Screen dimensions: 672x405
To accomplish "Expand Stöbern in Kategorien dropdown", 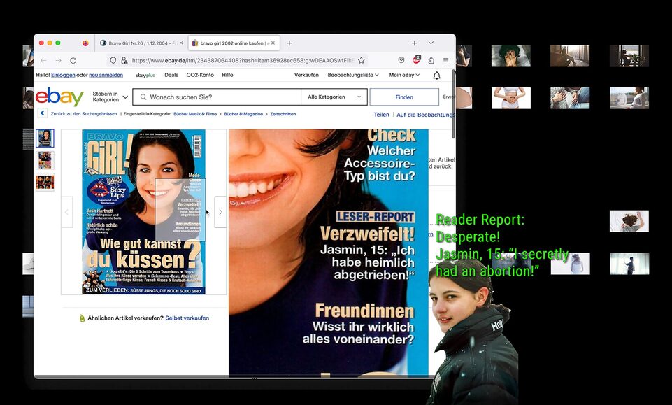I will coord(110,97).
